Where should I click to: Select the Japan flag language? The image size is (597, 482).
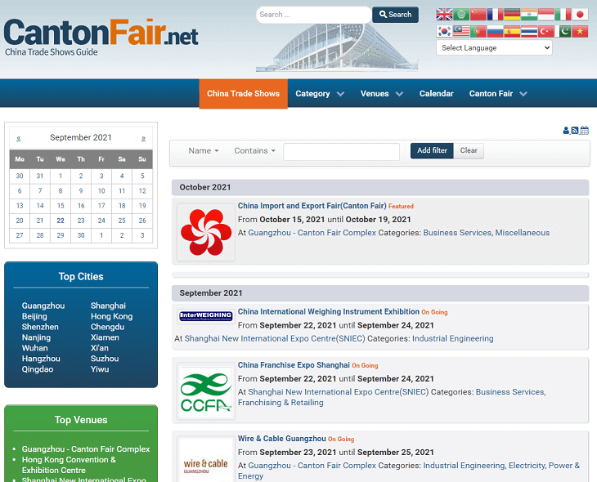pyautogui.click(x=580, y=15)
